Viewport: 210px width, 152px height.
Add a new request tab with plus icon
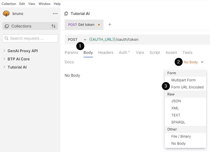coord(110,24)
